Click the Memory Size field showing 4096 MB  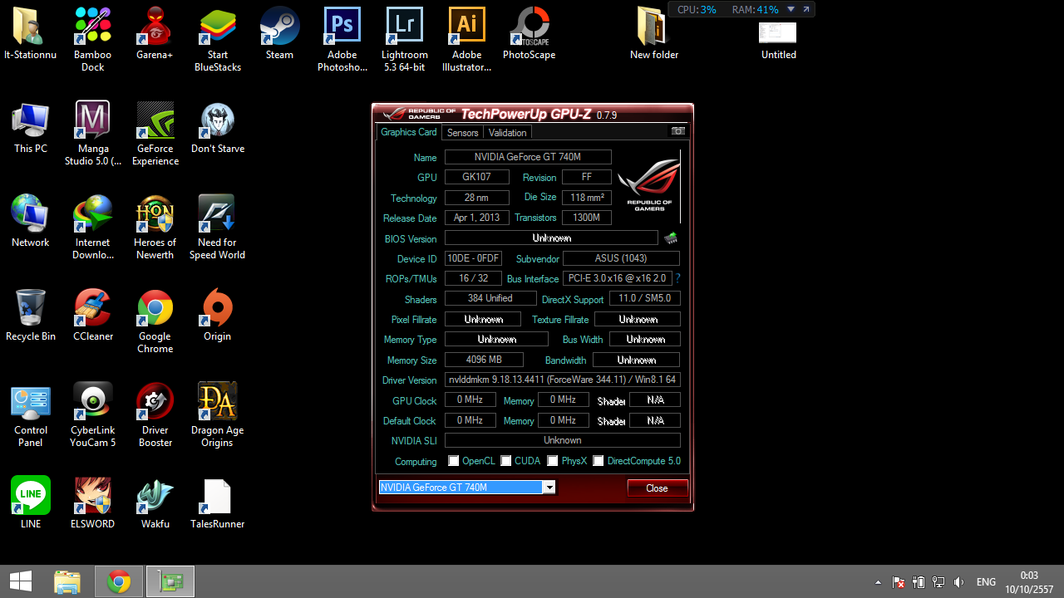click(x=484, y=360)
